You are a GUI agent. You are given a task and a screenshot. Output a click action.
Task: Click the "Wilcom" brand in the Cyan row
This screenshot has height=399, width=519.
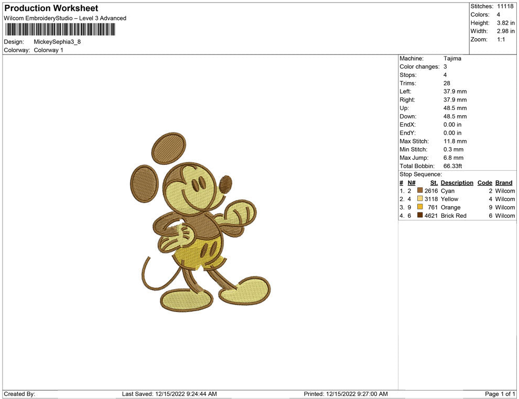pos(505,191)
